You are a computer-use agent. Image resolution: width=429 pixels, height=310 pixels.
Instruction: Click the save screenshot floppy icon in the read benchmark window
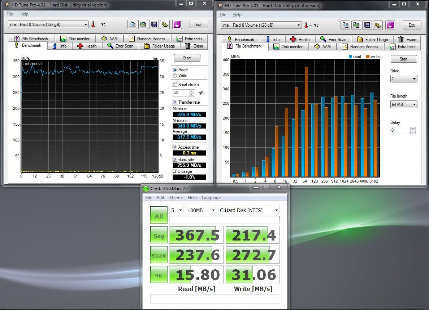(154, 24)
